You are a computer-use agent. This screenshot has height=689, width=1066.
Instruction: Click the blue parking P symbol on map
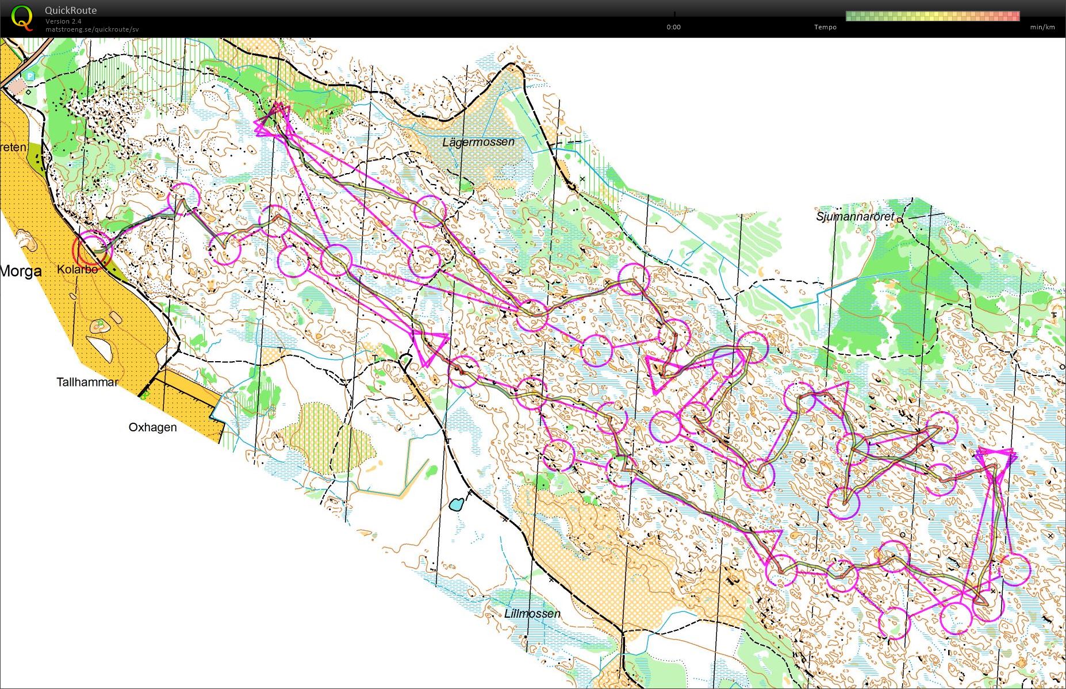click(x=30, y=76)
